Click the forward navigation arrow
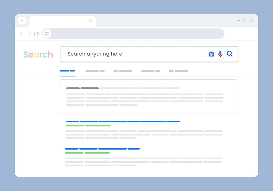Viewport: 273px width, 191px height. click(x=29, y=34)
